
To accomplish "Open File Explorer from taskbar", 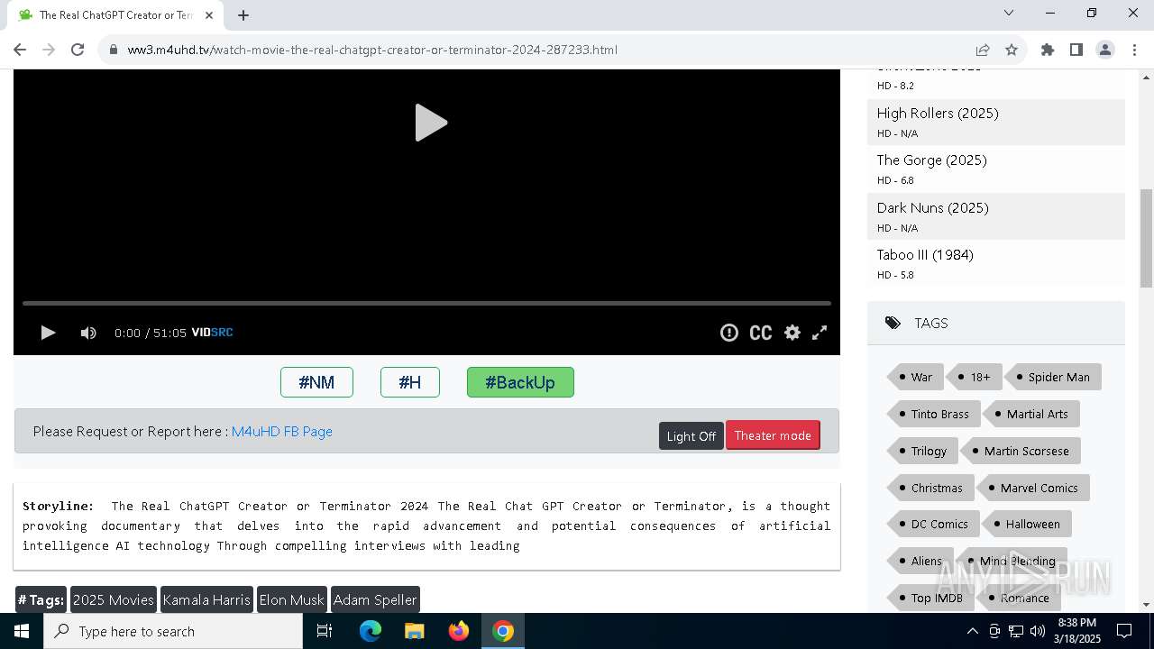I will coord(415,631).
